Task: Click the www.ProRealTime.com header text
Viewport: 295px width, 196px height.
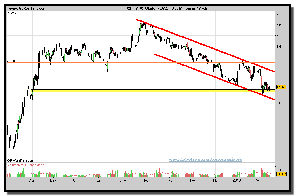Action: 27,9
